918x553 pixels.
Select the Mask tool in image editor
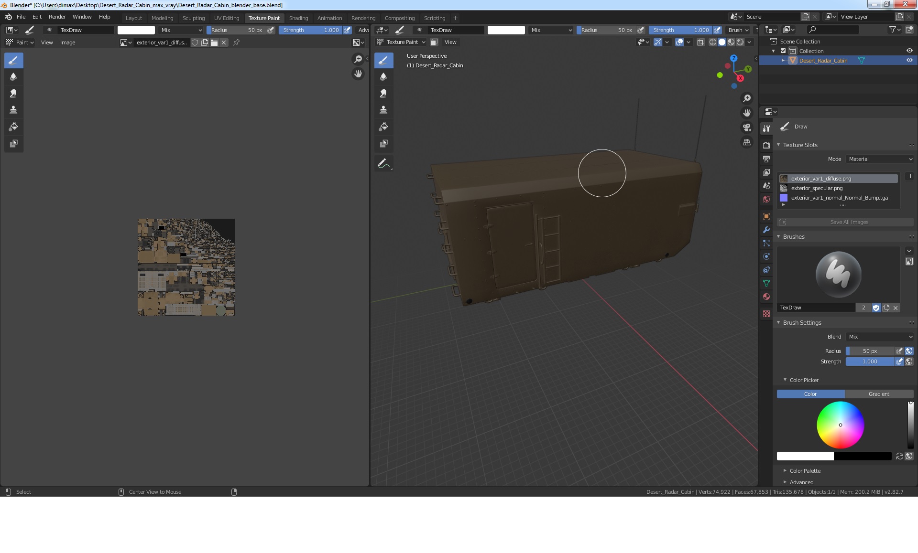[x=13, y=143]
